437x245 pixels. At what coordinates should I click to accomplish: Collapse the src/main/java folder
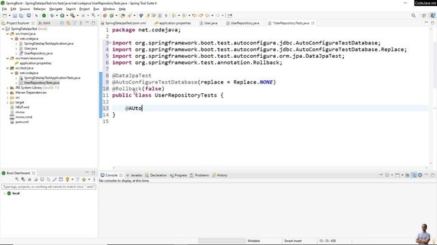coord(8,33)
